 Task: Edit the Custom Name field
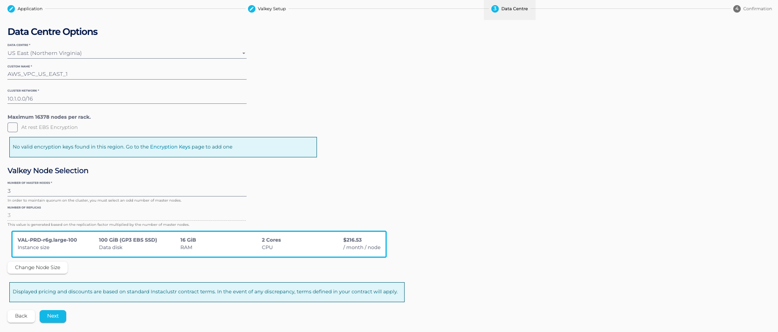127,74
